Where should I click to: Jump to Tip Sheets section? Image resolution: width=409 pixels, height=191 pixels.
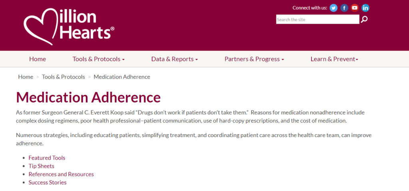coord(42,166)
